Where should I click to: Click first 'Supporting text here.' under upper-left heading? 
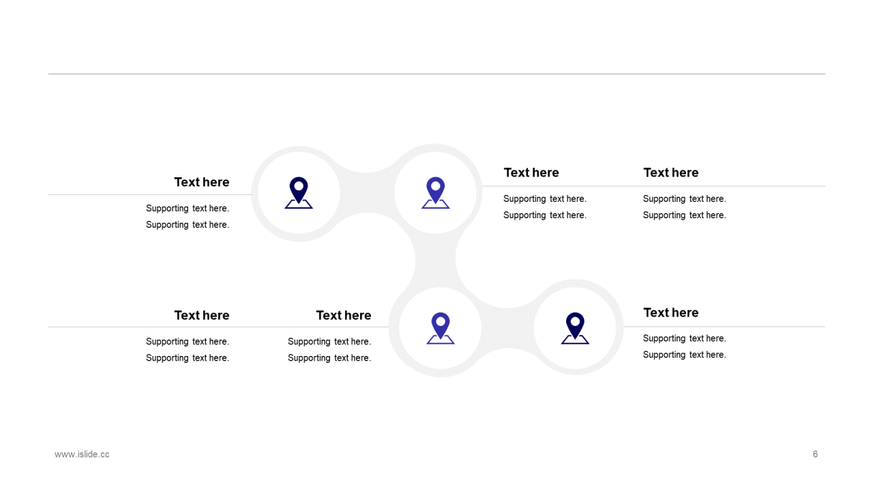188,209
